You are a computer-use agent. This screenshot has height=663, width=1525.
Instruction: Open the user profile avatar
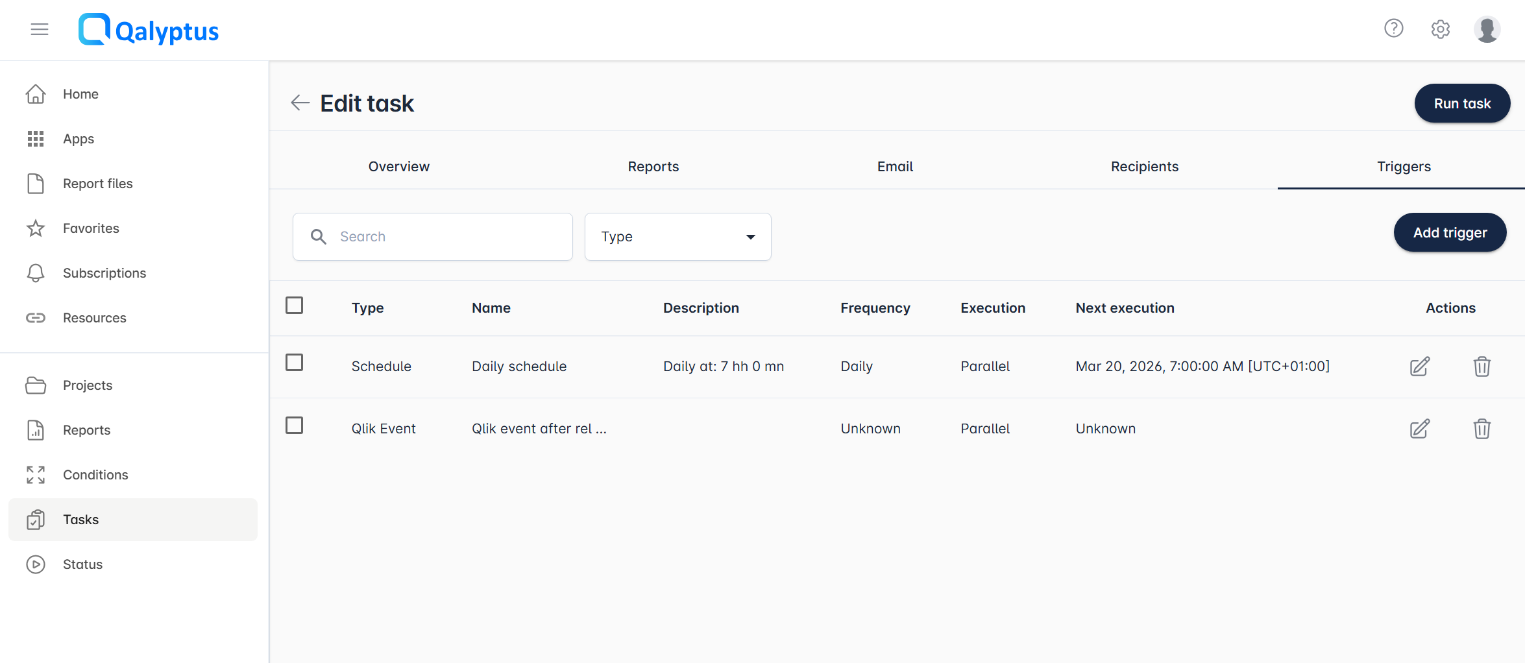coord(1487,29)
